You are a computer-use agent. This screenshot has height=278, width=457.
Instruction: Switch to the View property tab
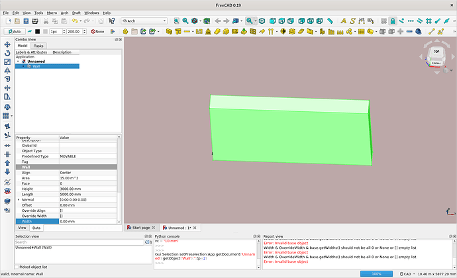(x=22, y=228)
